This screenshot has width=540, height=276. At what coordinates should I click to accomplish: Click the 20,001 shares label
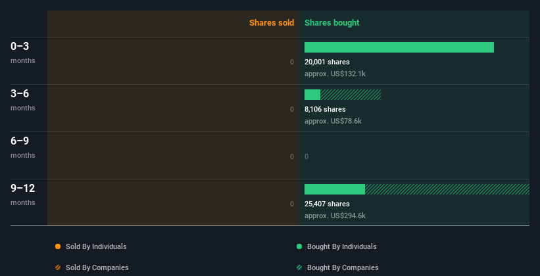pyautogui.click(x=327, y=62)
